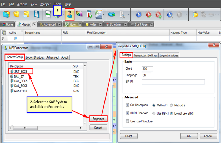222x143 pixels.
Task: Click OK in the Properties dialog
Action: (189, 136)
